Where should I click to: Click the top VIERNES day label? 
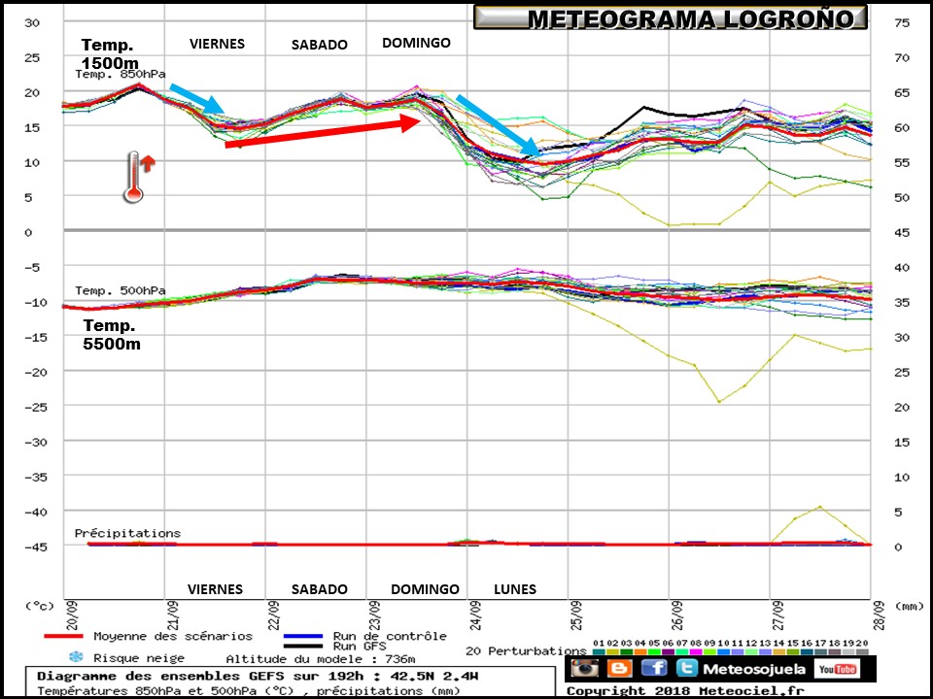[x=217, y=44]
